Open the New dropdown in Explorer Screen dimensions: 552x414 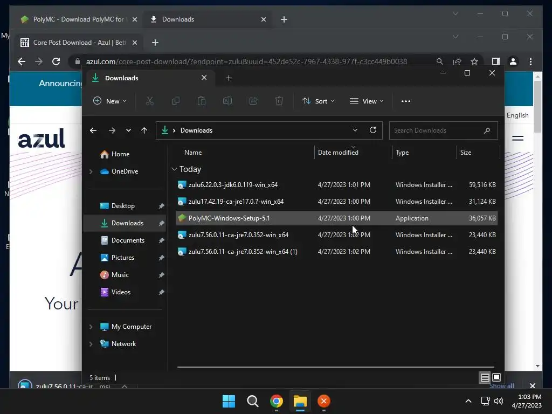point(109,101)
